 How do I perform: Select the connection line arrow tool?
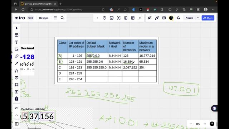16,63
